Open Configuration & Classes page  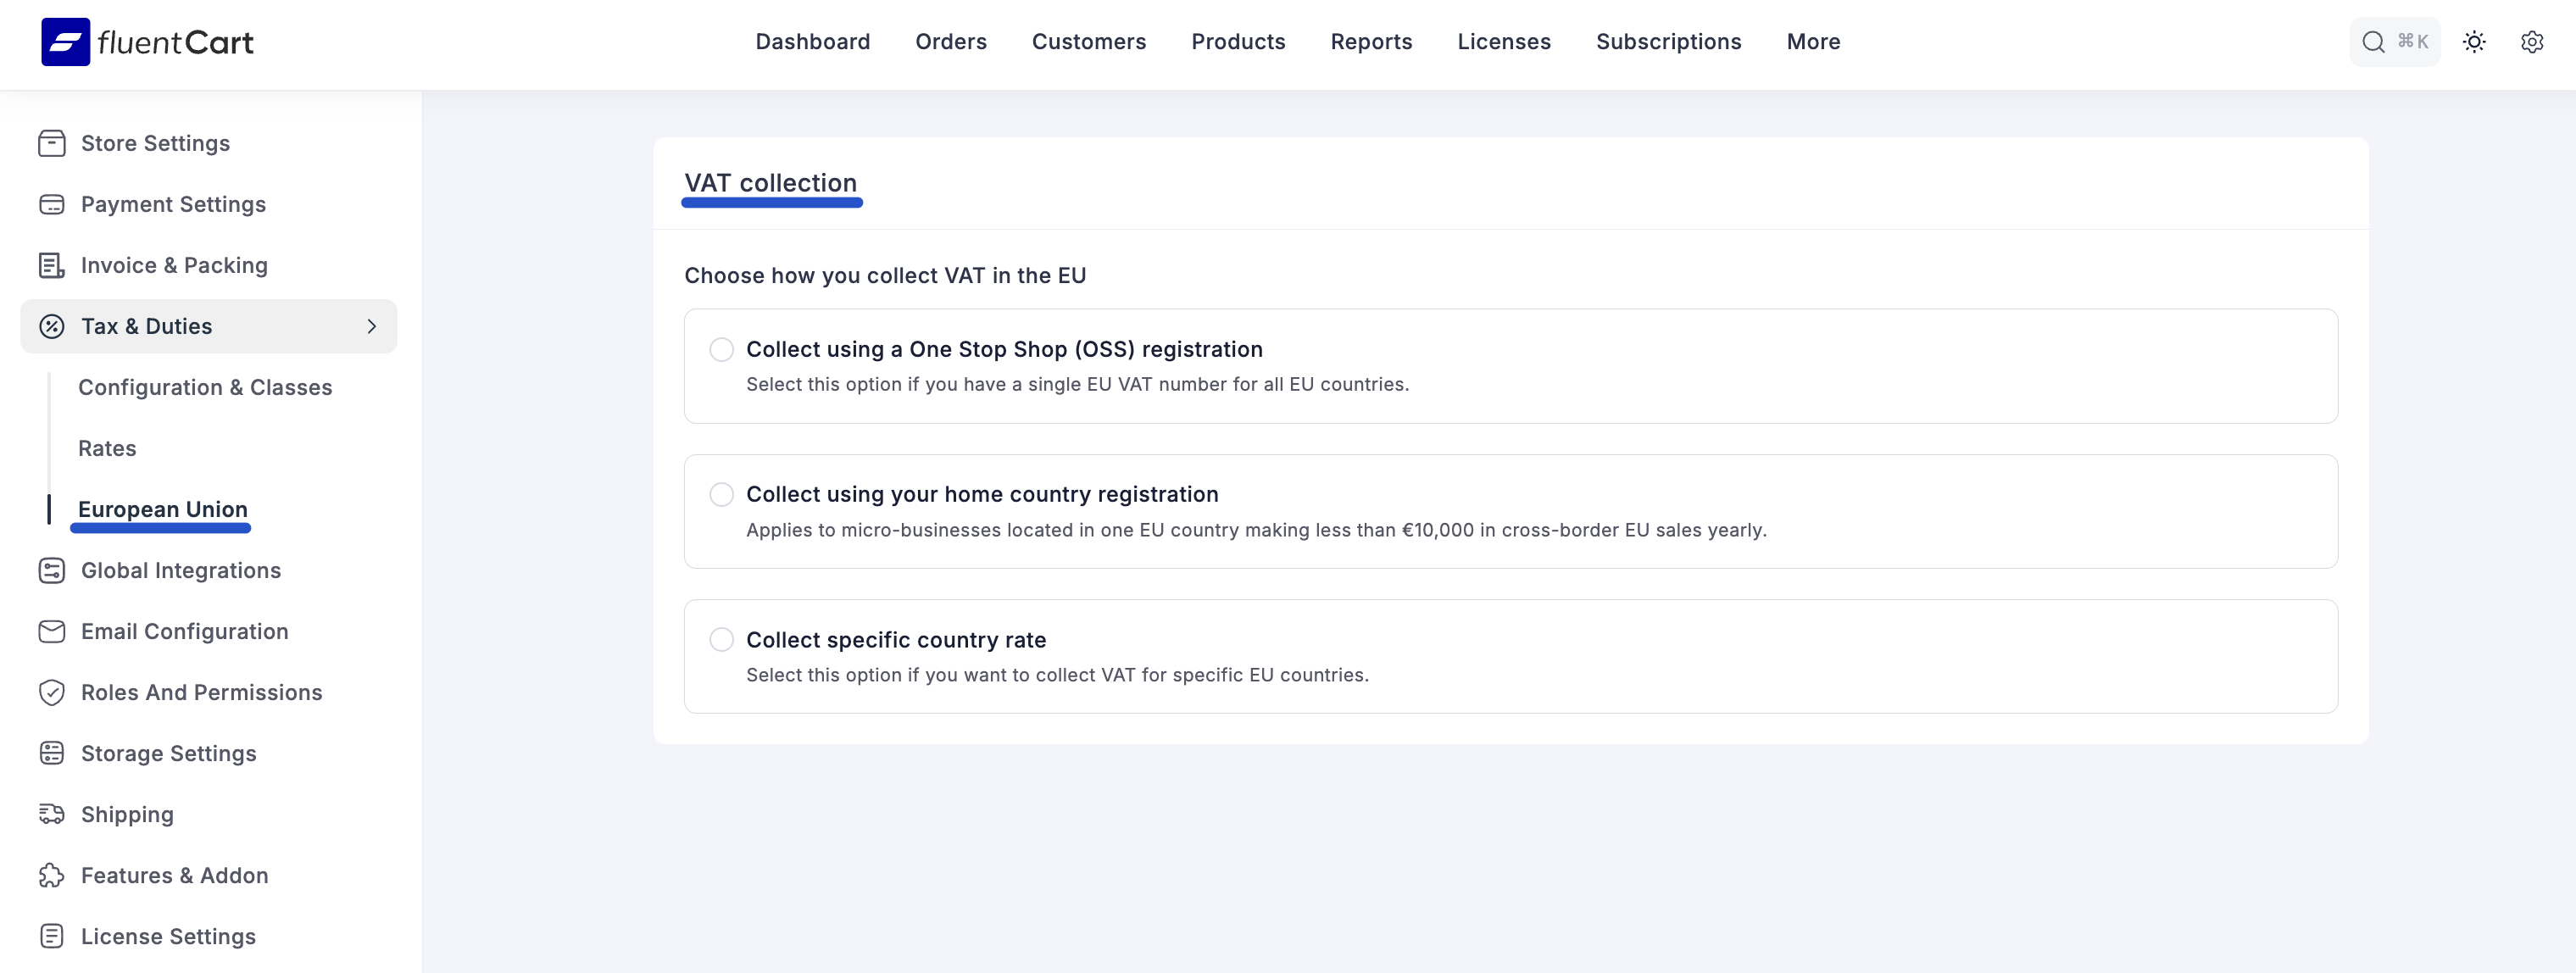tap(205, 387)
